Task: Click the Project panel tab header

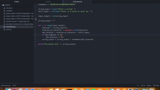Action: click(x=17, y=2)
